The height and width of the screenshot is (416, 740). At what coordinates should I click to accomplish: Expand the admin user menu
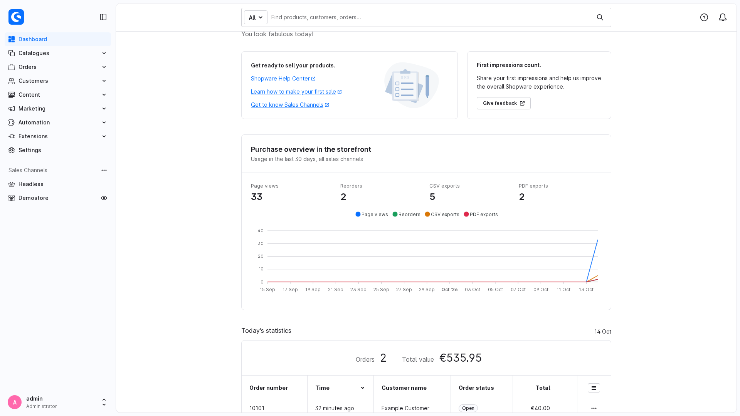coord(58,402)
